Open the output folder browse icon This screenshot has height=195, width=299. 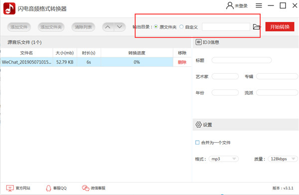point(257,27)
